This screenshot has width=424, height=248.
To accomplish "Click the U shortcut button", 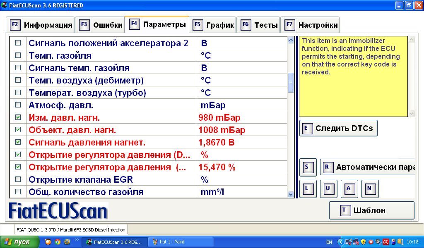I will [328, 189].
